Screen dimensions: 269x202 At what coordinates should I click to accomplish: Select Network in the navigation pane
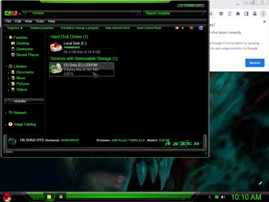[x=20, y=113]
